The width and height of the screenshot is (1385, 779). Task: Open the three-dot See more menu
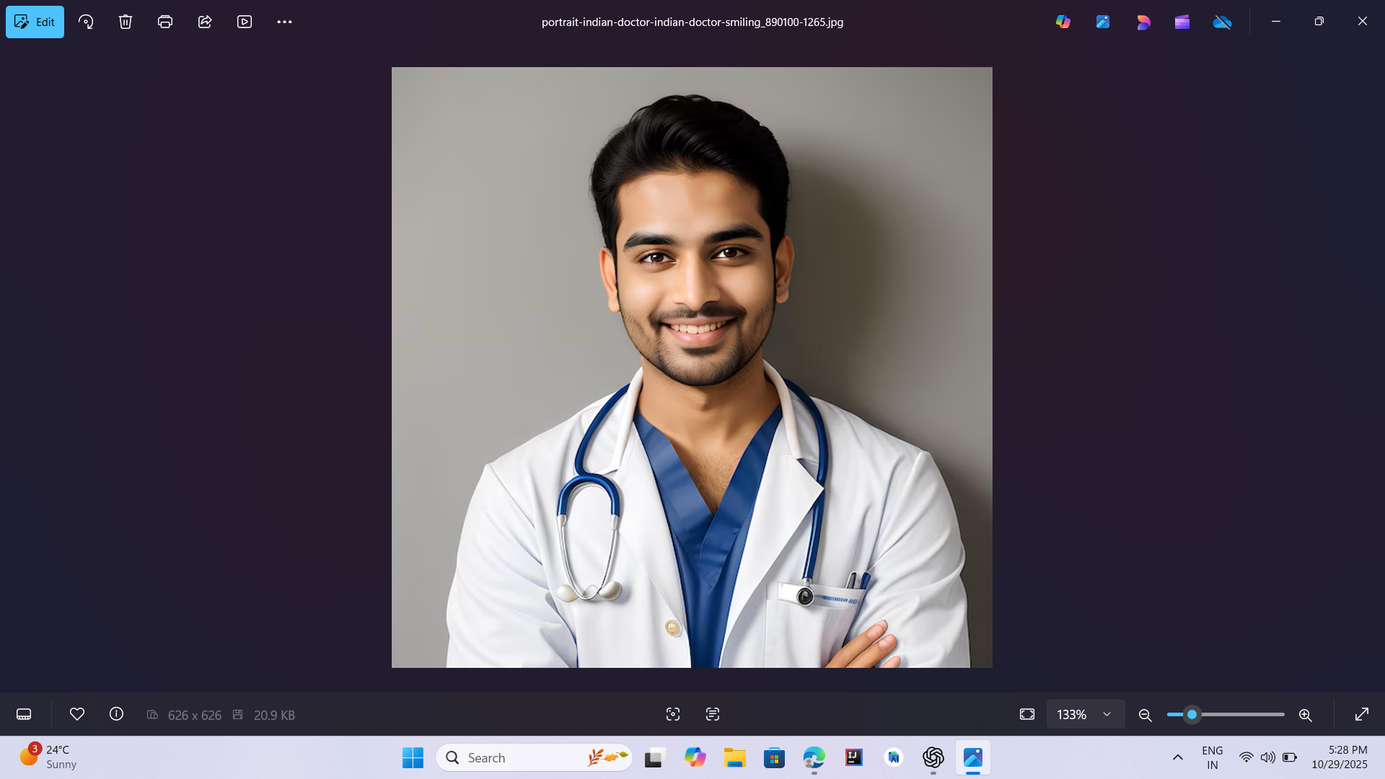(284, 22)
